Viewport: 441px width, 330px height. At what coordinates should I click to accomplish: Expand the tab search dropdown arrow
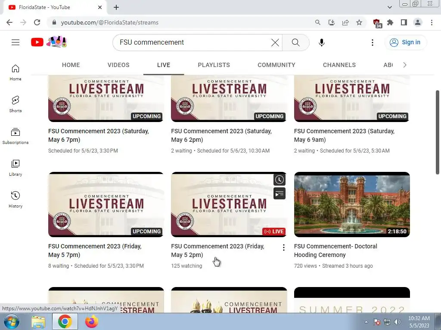[x=389, y=7]
